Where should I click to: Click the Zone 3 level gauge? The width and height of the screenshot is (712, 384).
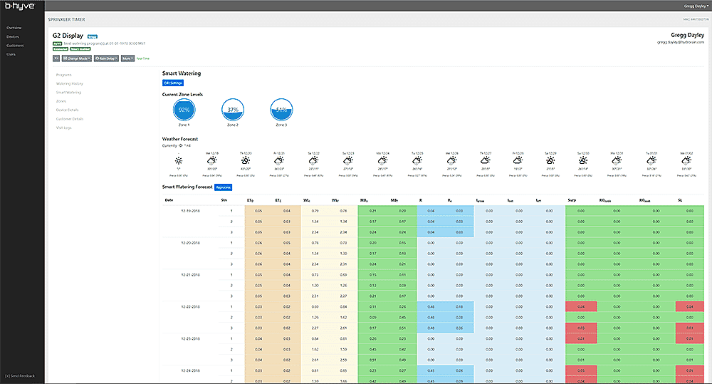281,110
